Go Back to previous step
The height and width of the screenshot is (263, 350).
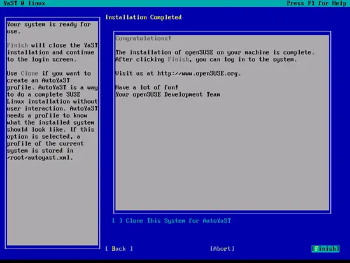(119, 249)
